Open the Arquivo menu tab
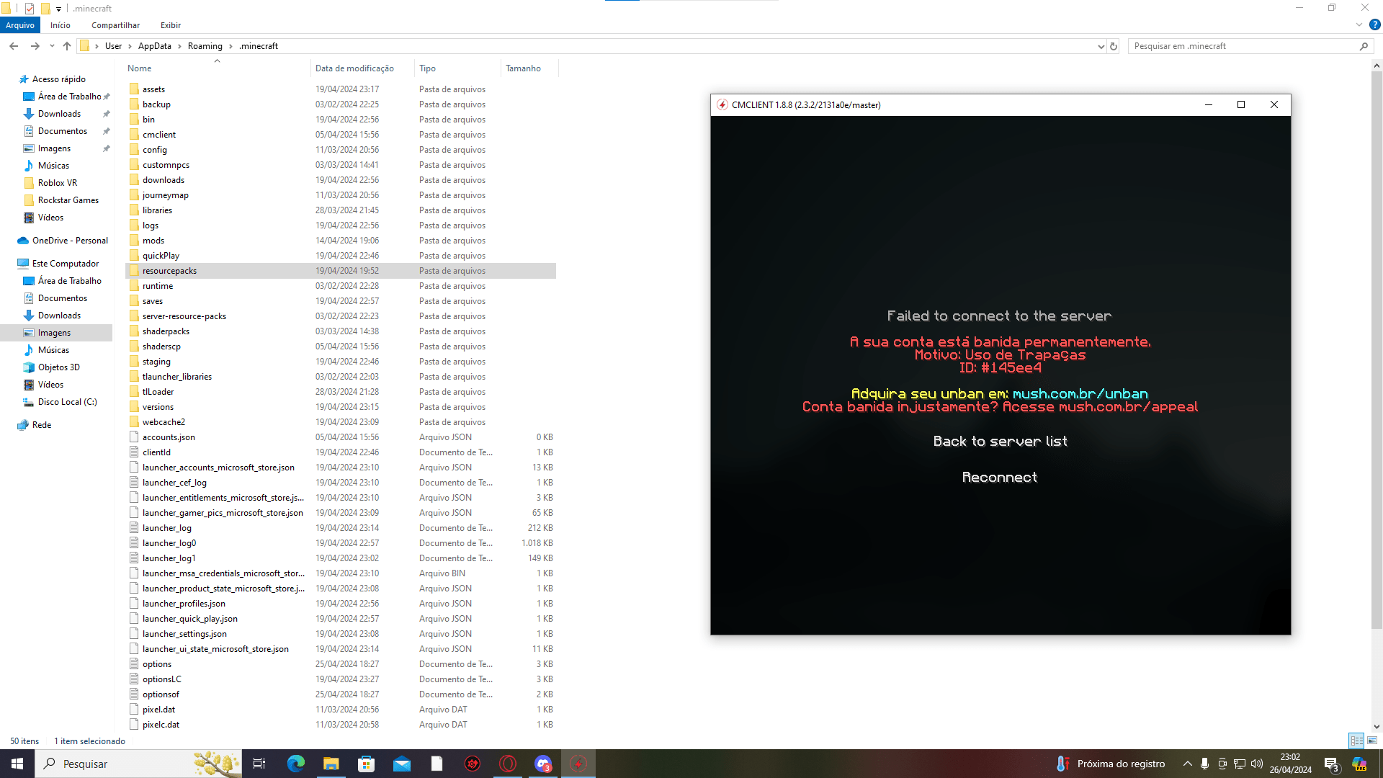1383x778 pixels. tap(20, 25)
